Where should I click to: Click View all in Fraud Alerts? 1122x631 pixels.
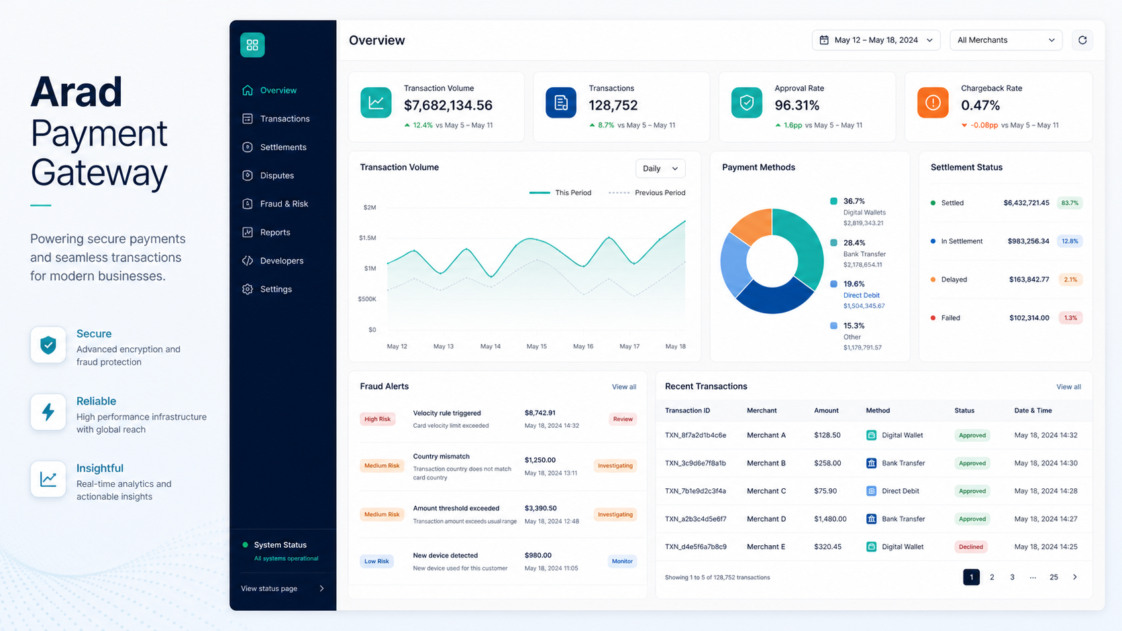[x=624, y=387]
